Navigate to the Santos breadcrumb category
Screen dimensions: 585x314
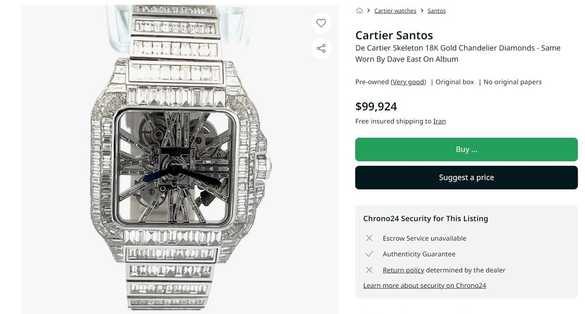click(436, 11)
